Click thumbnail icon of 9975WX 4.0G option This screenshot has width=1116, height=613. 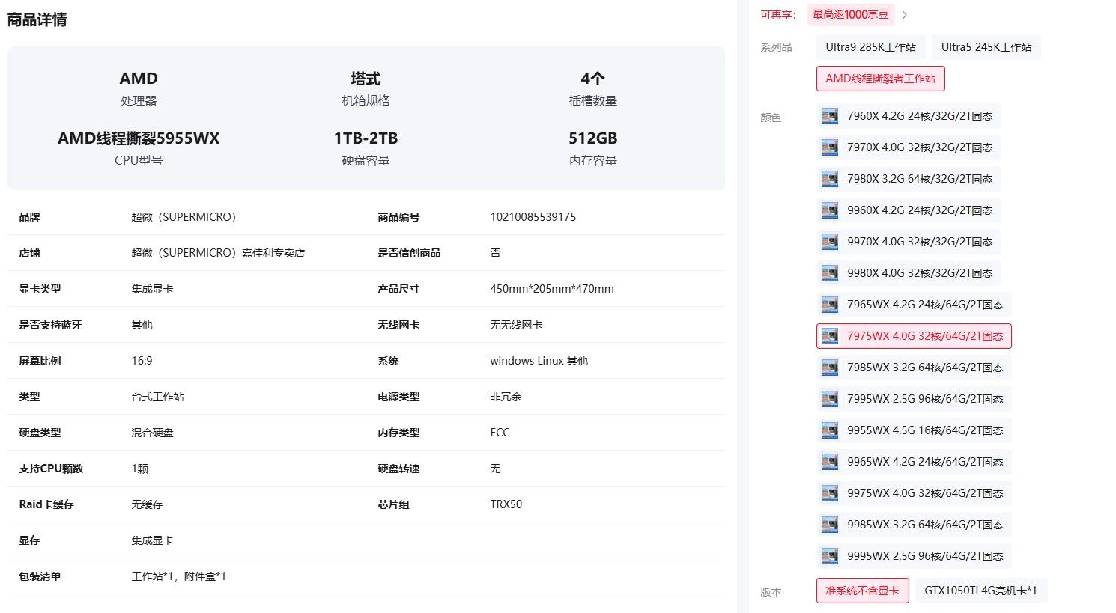(x=829, y=493)
